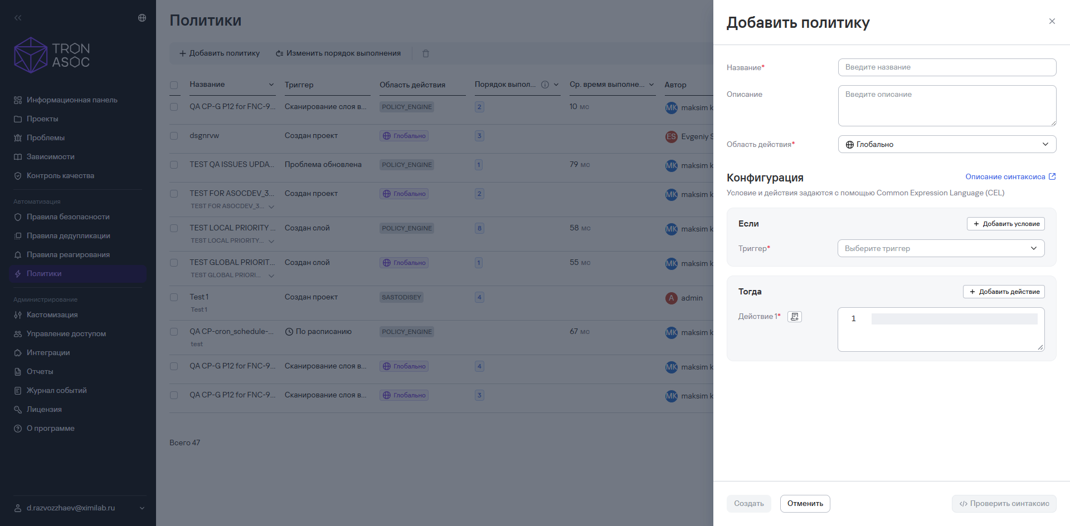The image size is (1070, 526).
Task: Click Добавить политику toolbar button
Action: (x=219, y=53)
